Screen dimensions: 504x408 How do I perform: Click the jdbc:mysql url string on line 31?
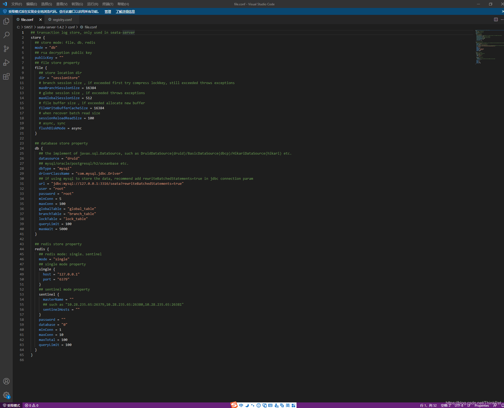(117, 183)
